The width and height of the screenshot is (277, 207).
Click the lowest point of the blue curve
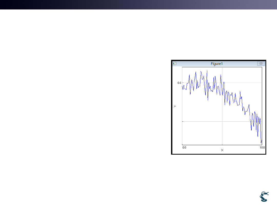(261, 143)
